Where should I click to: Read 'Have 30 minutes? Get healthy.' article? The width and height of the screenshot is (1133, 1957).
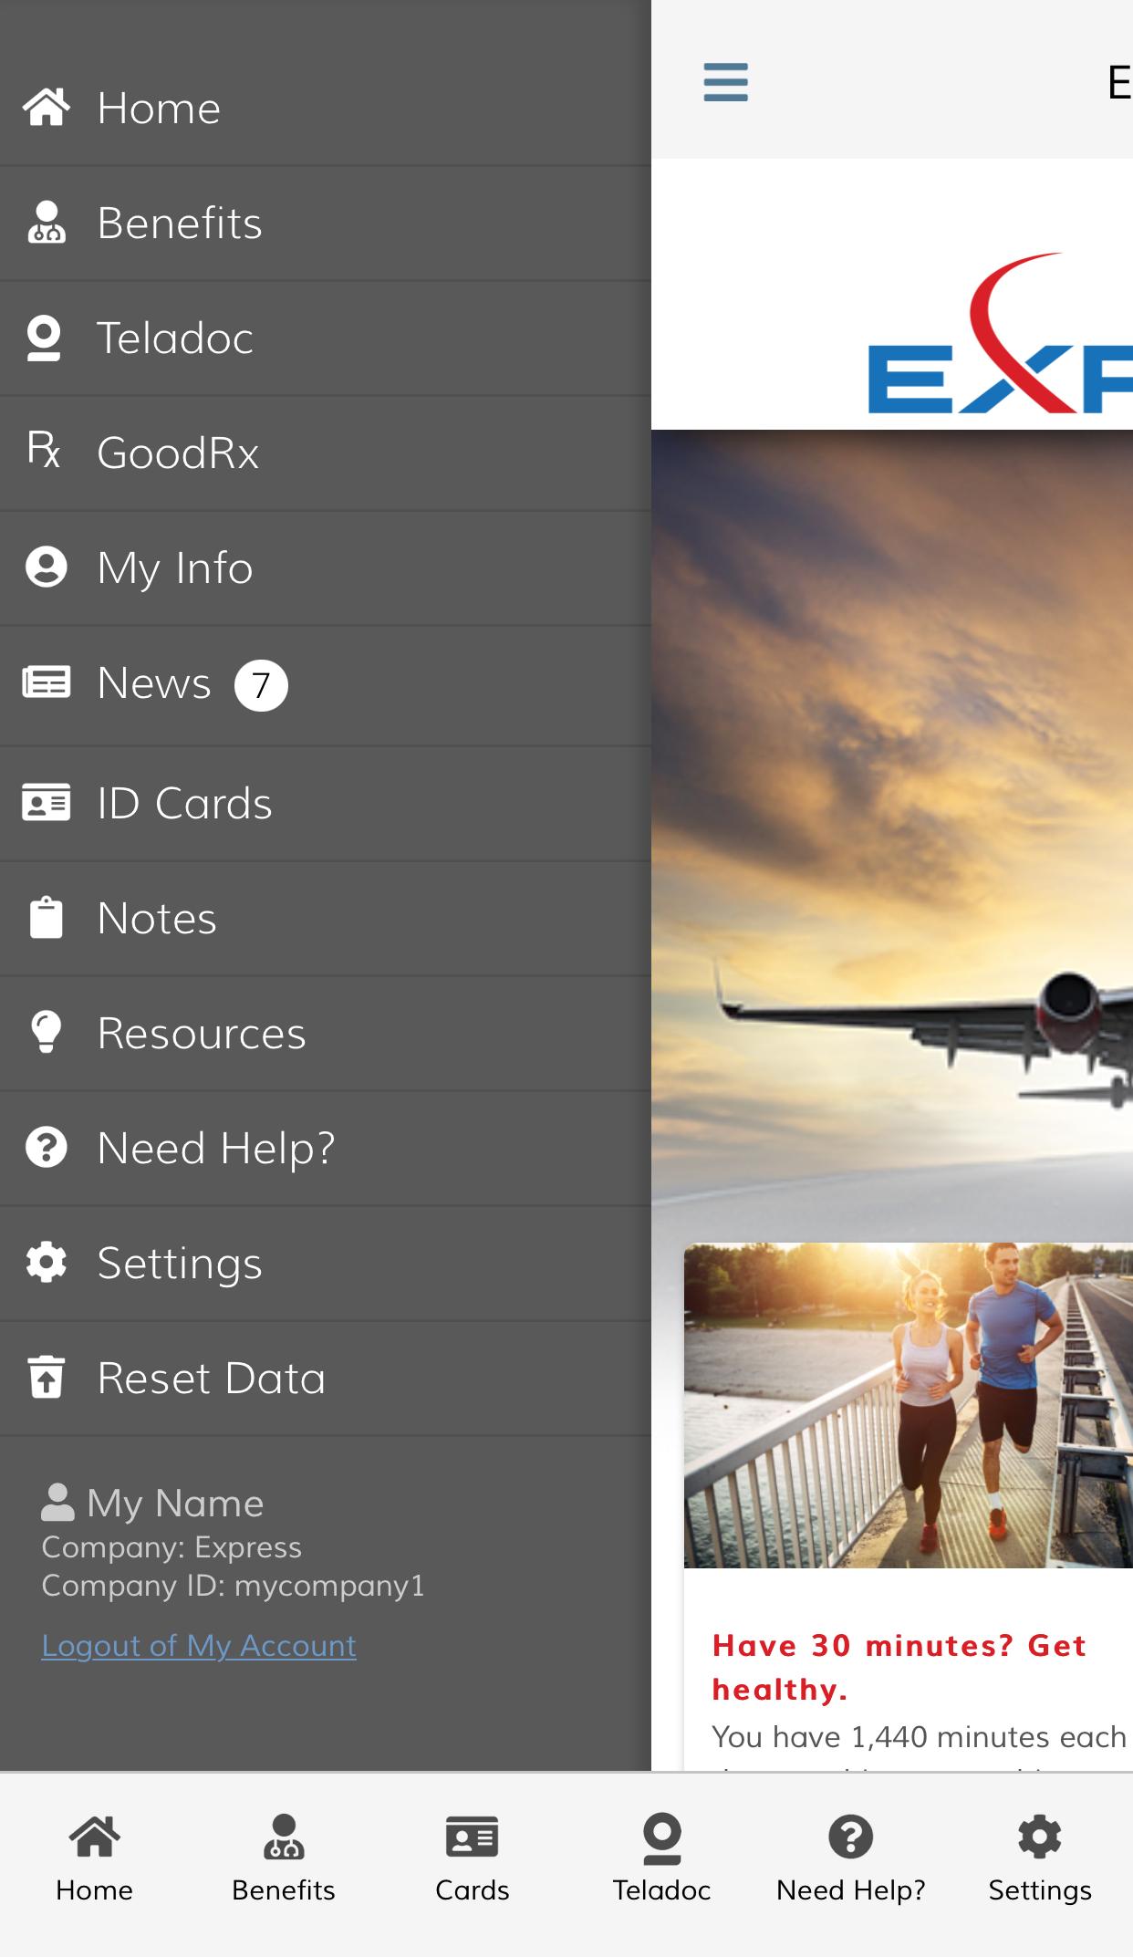tap(899, 1667)
